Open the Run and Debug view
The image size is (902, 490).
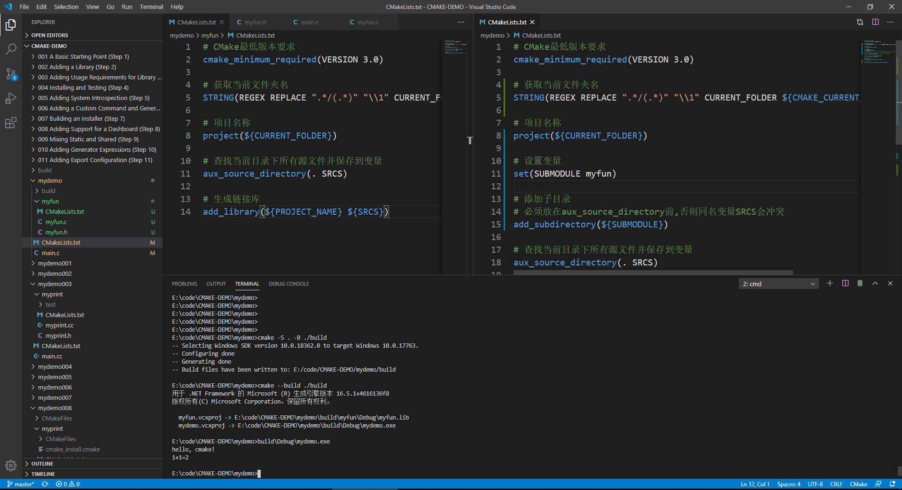pos(10,98)
